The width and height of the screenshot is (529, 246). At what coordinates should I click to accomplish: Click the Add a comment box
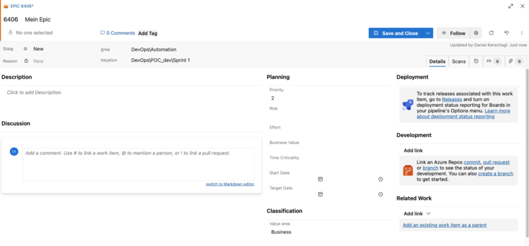(x=138, y=164)
